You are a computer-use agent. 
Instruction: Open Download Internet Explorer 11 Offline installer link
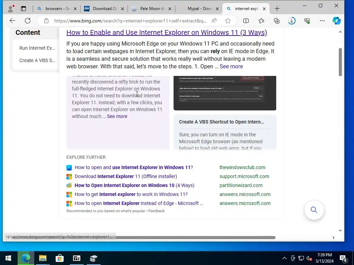[x=126, y=176]
